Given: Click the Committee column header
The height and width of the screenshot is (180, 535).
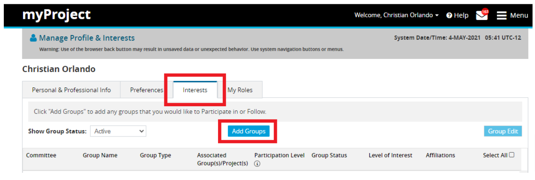Looking at the screenshot, I should click(41, 155).
